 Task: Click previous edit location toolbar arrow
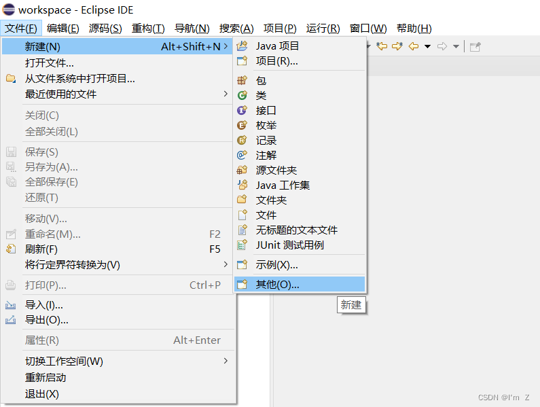(x=382, y=46)
